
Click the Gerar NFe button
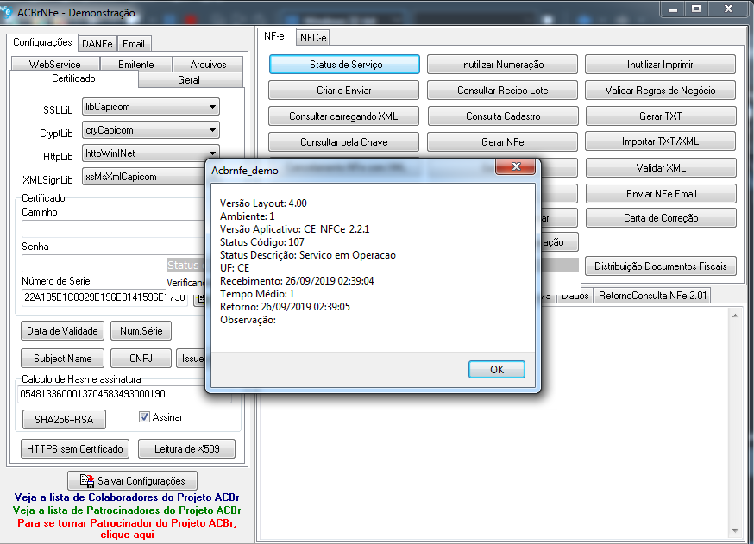(502, 142)
